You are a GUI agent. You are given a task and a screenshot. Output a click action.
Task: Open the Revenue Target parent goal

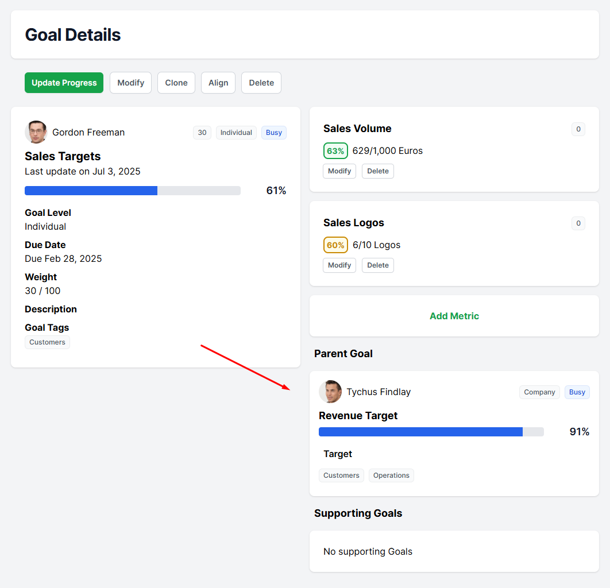[358, 416]
